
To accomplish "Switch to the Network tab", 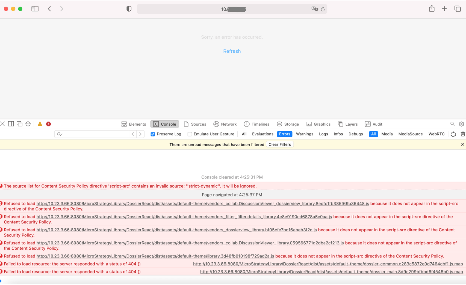I will pyautogui.click(x=225, y=124).
